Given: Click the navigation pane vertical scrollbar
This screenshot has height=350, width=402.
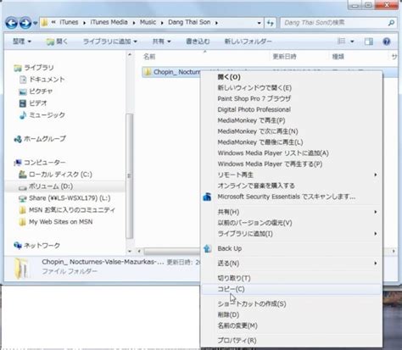Looking at the screenshot, I should [130, 175].
